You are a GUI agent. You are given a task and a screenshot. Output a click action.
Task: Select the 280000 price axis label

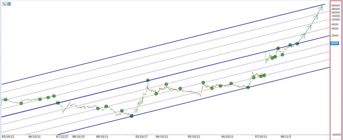click(x=335, y=9)
